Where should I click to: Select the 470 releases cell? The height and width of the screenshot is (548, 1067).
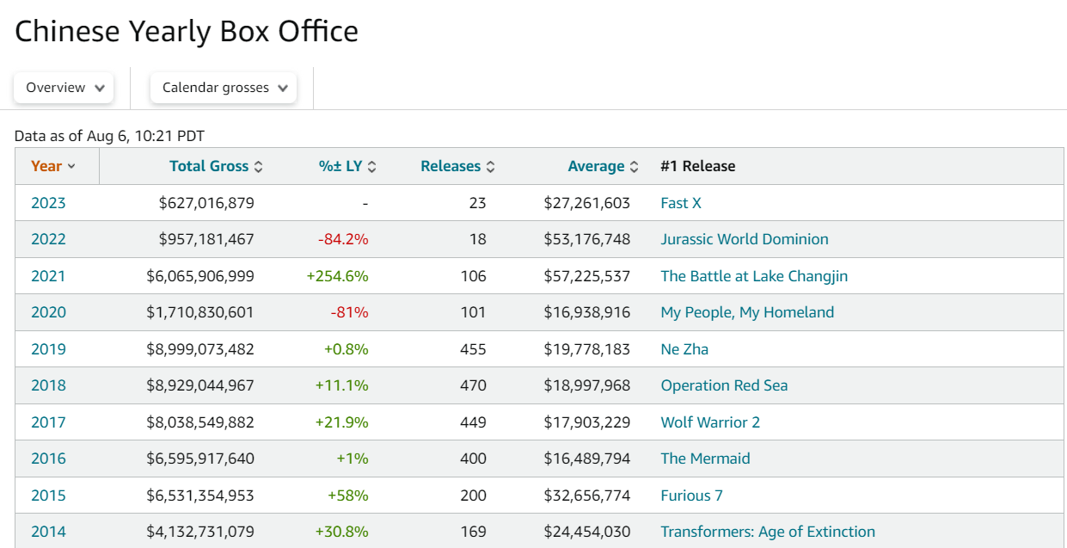473,385
